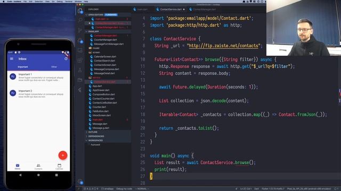341x191 pixels.
Task: Click Debug my code in status bar
Action: tap(124, 189)
